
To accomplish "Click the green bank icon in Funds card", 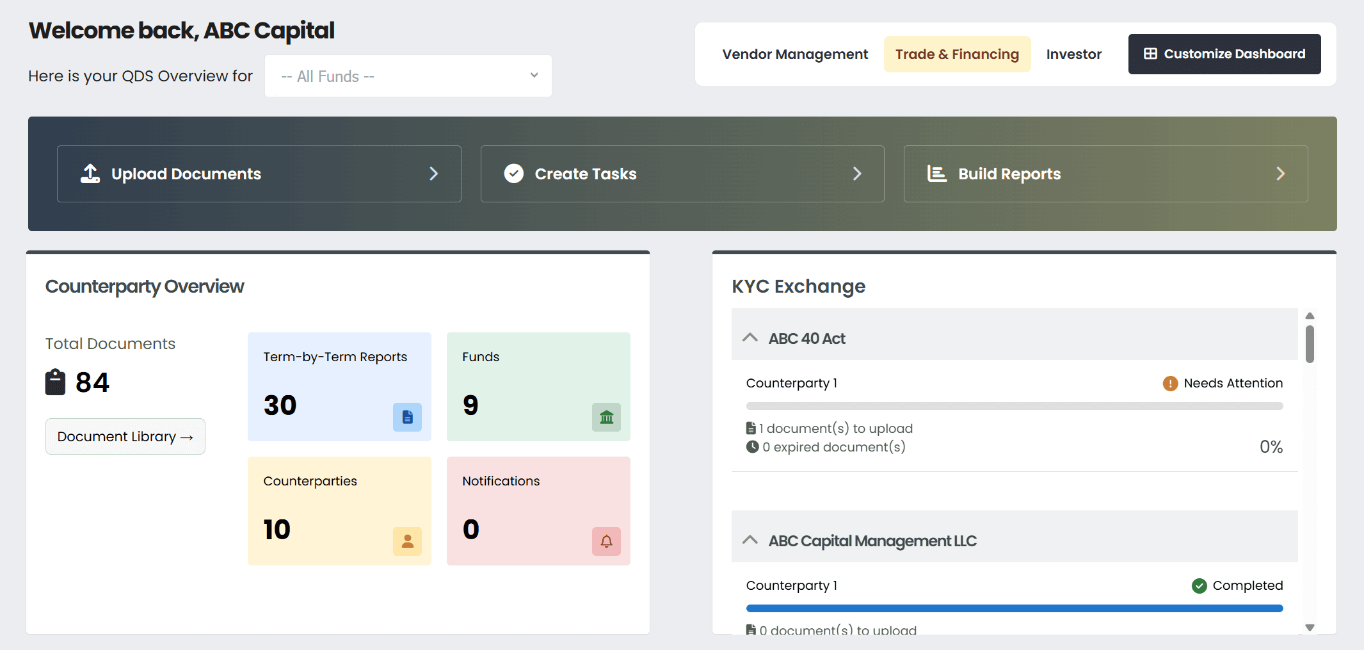I will tap(606, 417).
